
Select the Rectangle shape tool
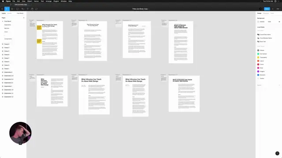[18, 9]
